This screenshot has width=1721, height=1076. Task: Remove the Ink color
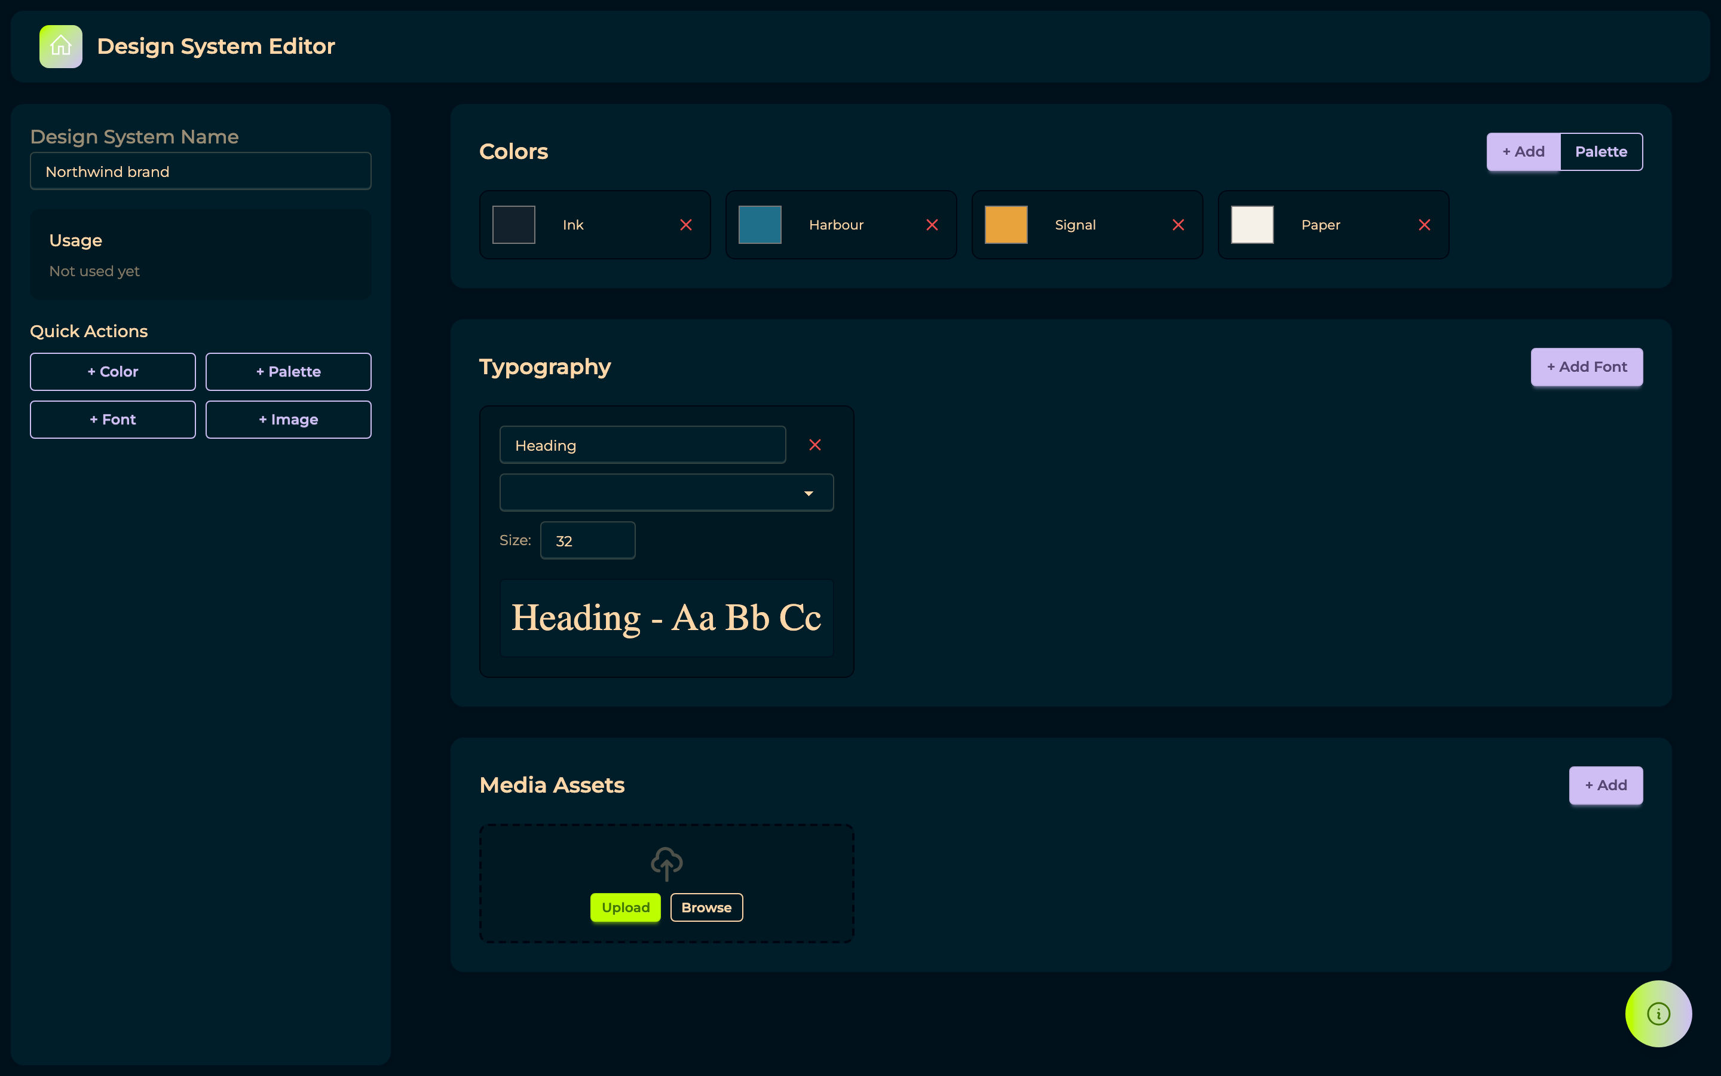685,225
